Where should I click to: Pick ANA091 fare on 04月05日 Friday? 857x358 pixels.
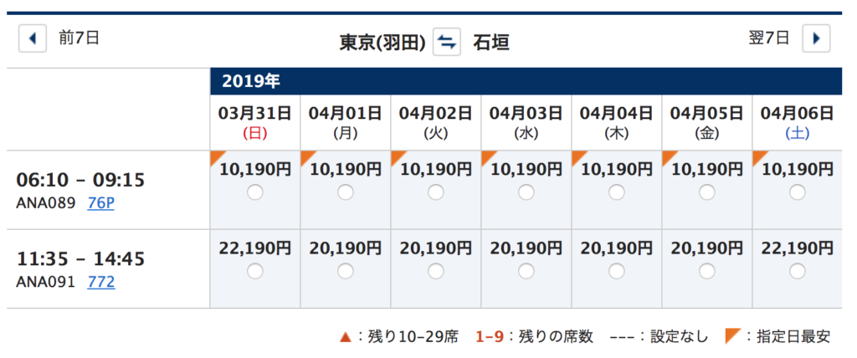(707, 271)
